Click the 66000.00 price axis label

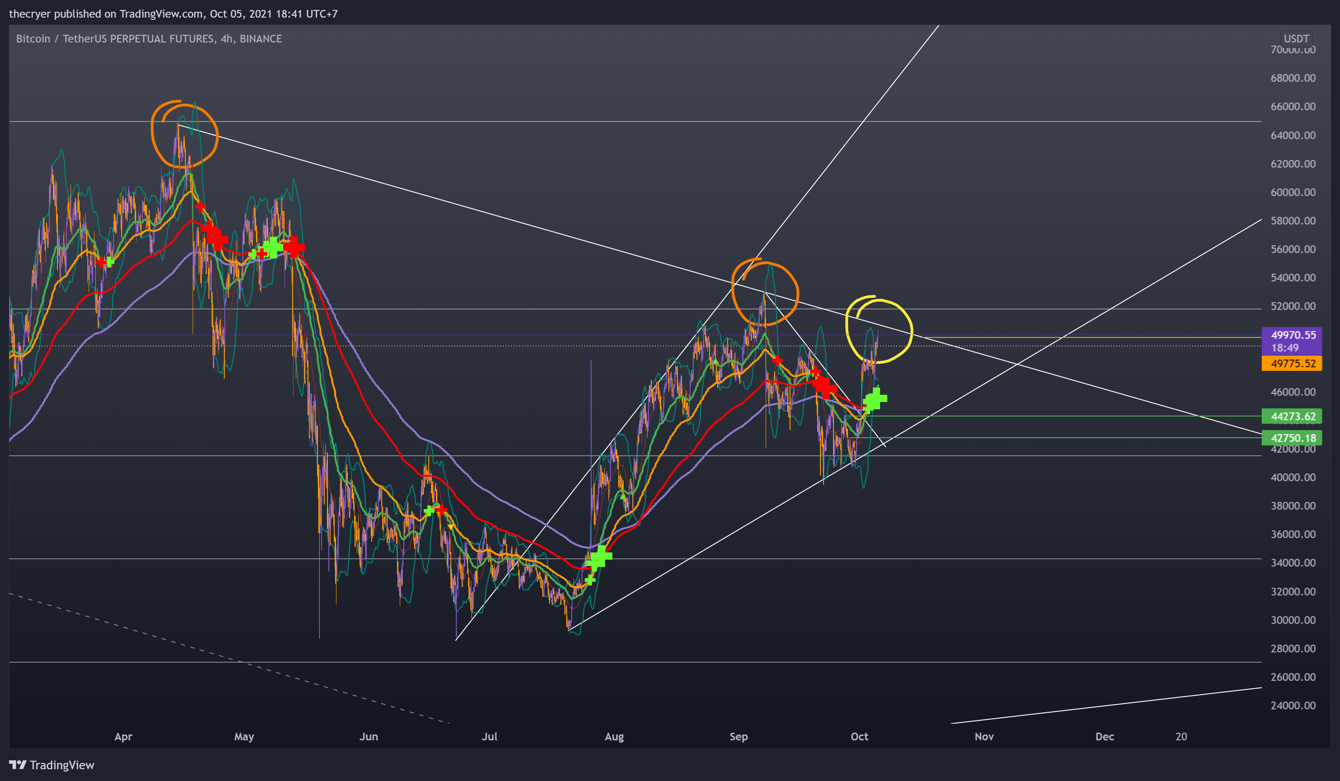1293,106
